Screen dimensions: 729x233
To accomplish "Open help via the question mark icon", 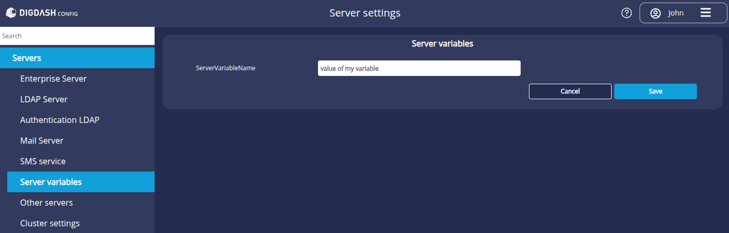I will pyautogui.click(x=627, y=13).
